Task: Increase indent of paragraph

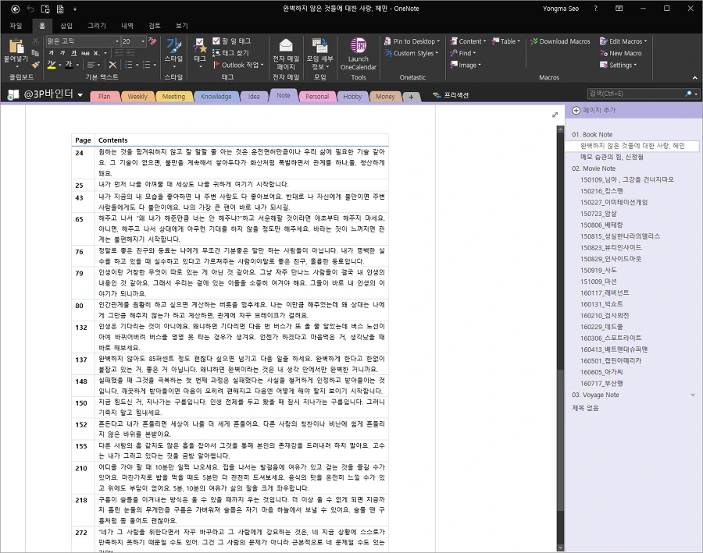Action: click(131, 53)
